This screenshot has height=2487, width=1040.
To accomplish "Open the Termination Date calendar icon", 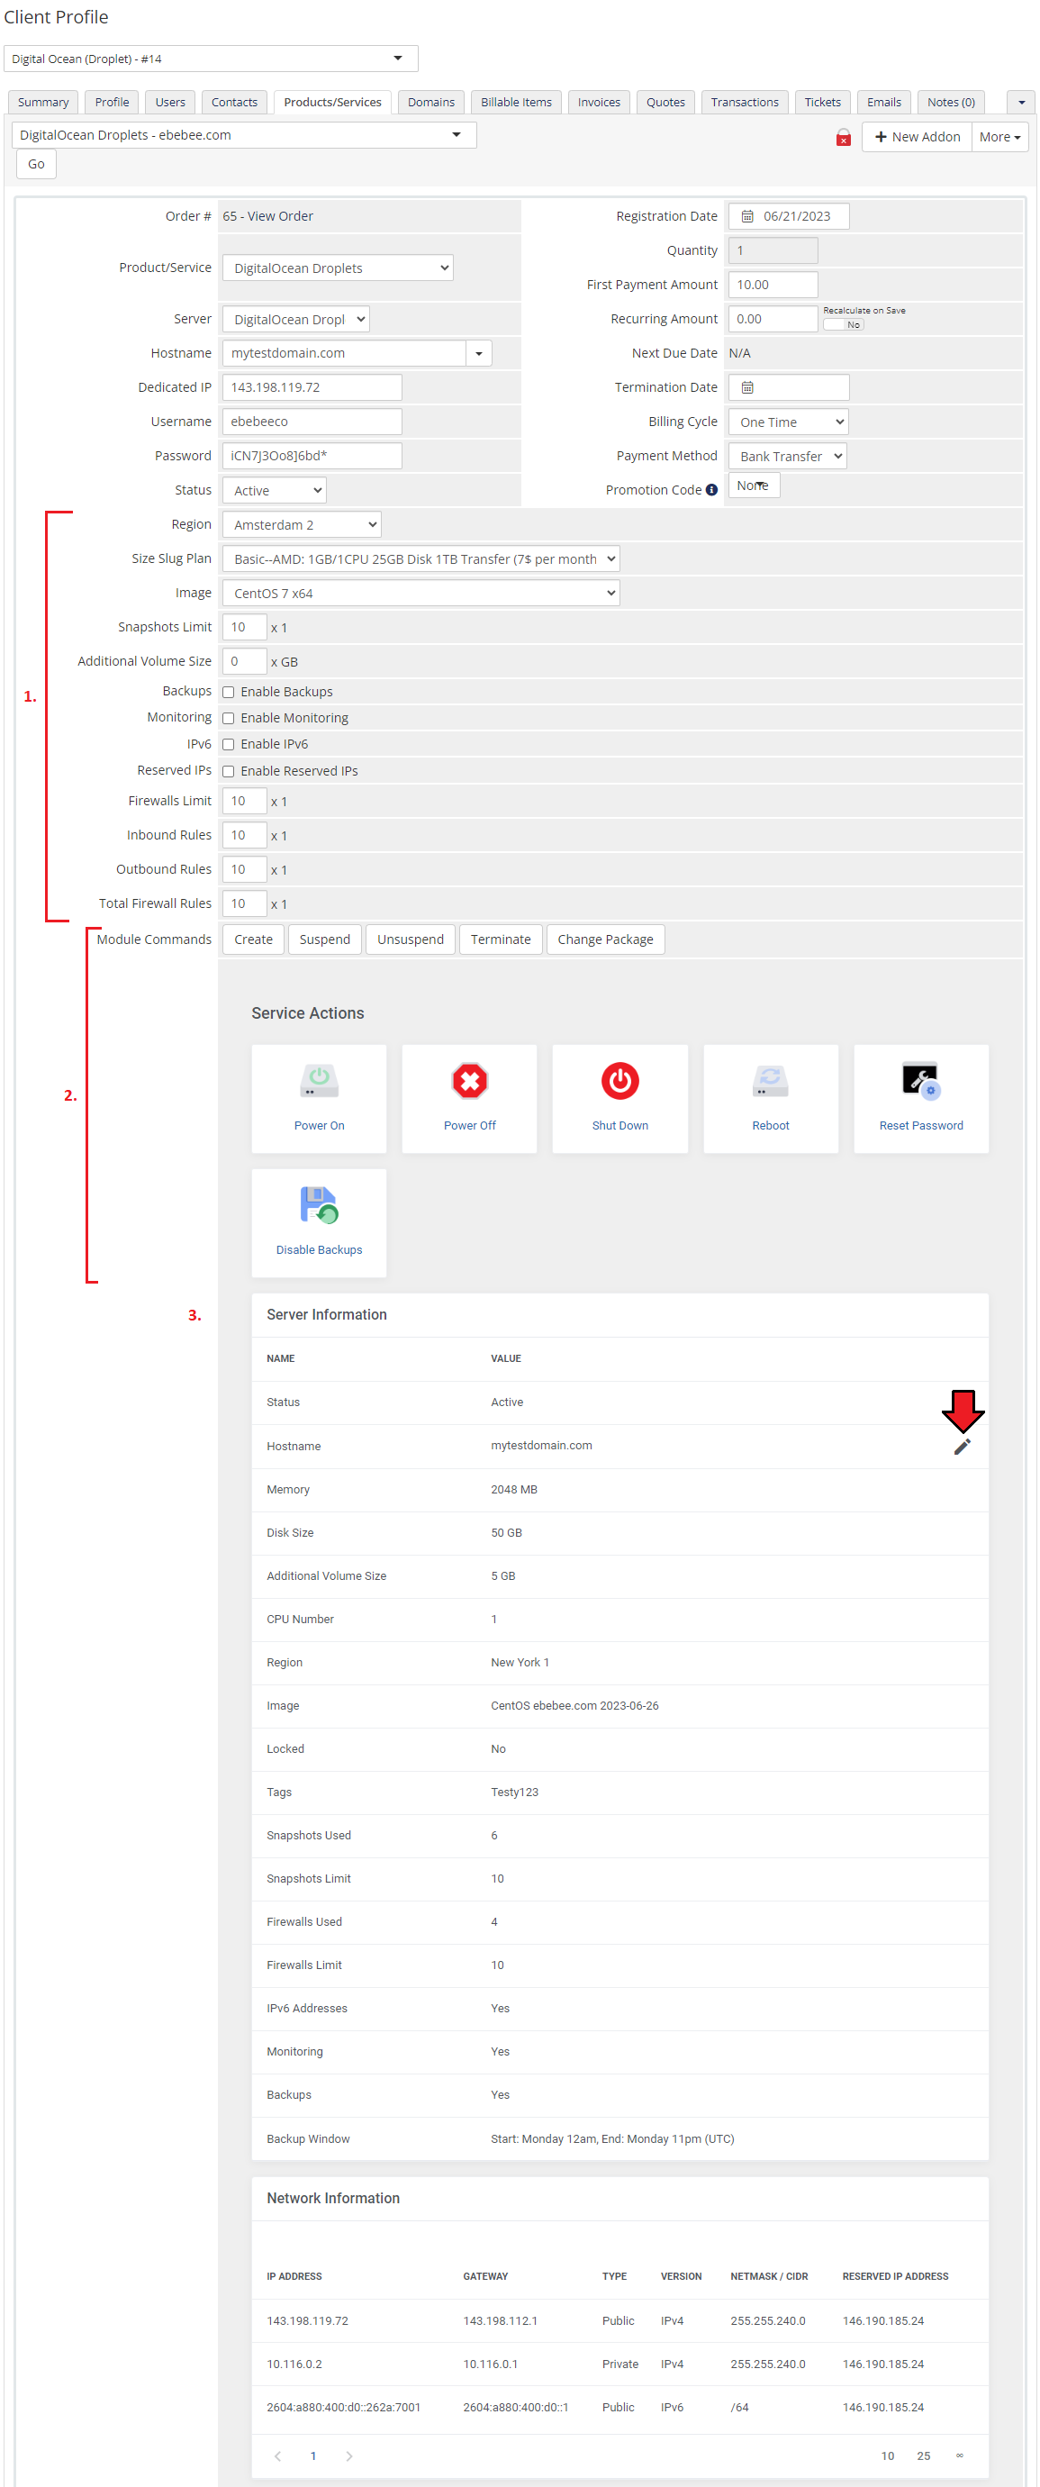I will coord(746,387).
